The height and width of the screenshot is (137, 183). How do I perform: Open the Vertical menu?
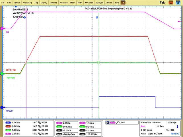(17, 3)
